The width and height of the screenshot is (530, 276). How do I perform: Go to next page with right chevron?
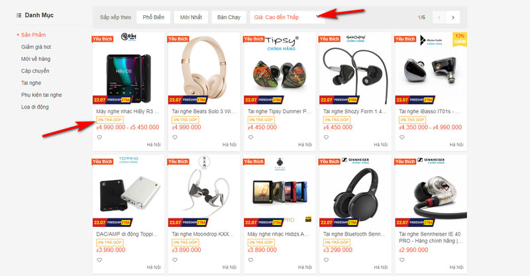click(x=453, y=17)
